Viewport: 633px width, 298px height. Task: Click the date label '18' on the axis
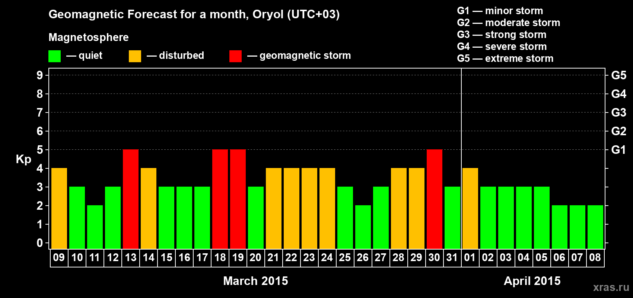tap(220, 258)
